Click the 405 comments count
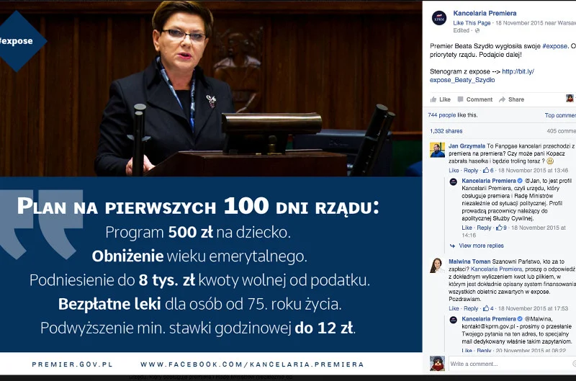The width and height of the screenshot is (576, 381). point(561,131)
